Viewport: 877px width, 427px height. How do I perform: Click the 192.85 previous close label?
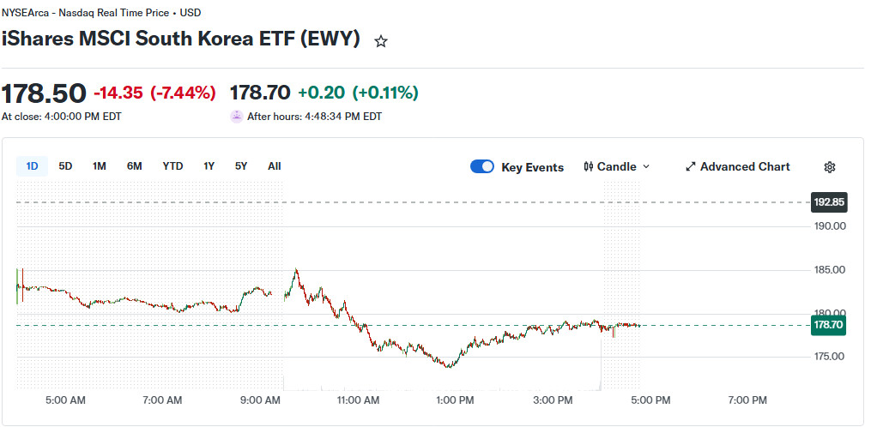pyautogui.click(x=829, y=201)
